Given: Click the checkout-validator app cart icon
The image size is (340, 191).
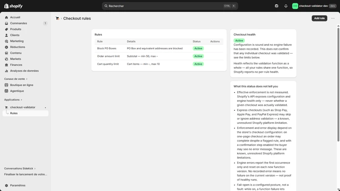Looking at the screenshot, I should [x=6, y=107].
